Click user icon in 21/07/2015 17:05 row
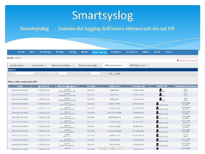The width and height of the screenshot is (205, 154). click(x=161, y=90)
